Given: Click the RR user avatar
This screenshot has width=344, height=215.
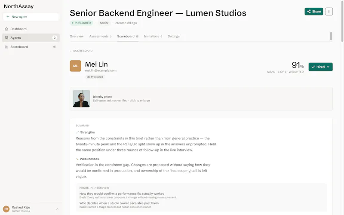Looking at the screenshot, I should [6, 209].
